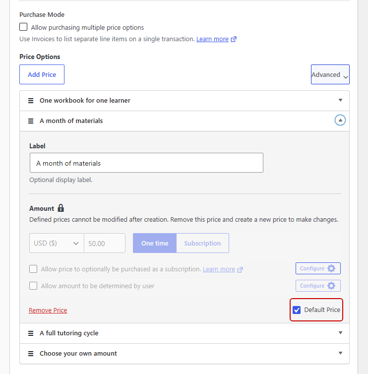The image size is (368, 374).
Task: Click external link icon after Invoices Learn more
Action: click(234, 39)
